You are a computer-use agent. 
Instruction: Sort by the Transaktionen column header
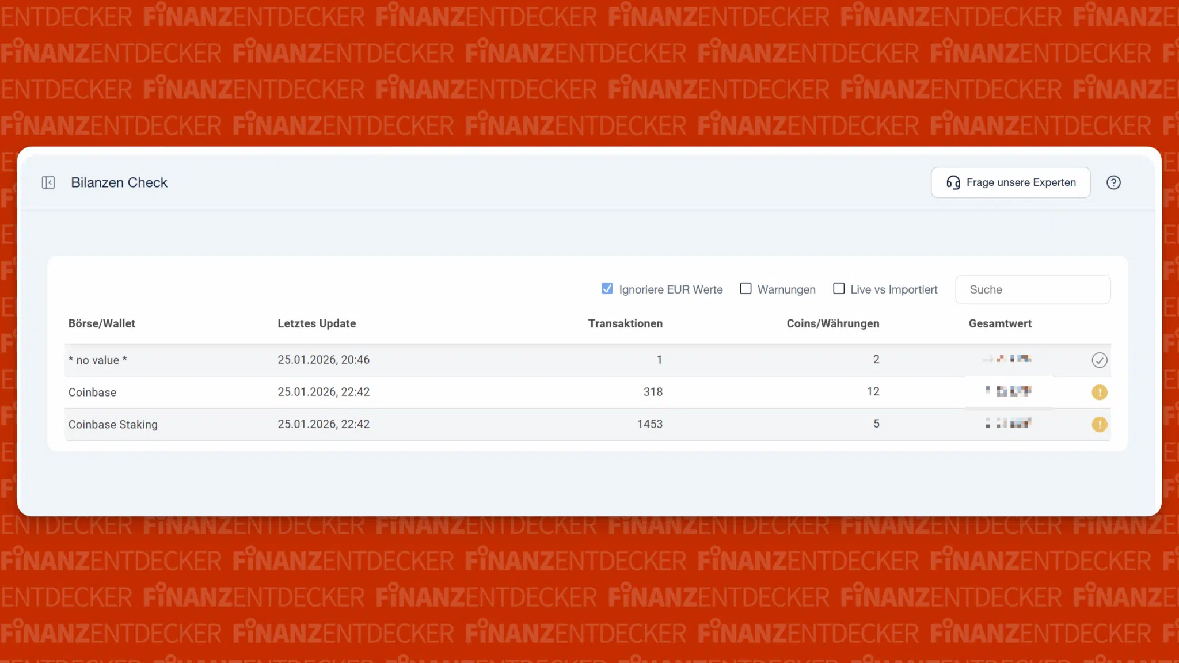625,323
